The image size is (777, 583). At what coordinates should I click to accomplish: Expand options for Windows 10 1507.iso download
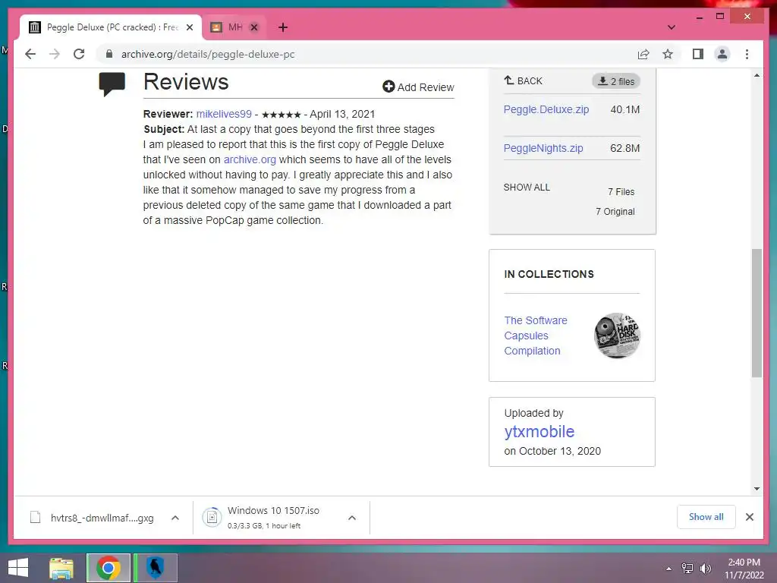tap(352, 518)
